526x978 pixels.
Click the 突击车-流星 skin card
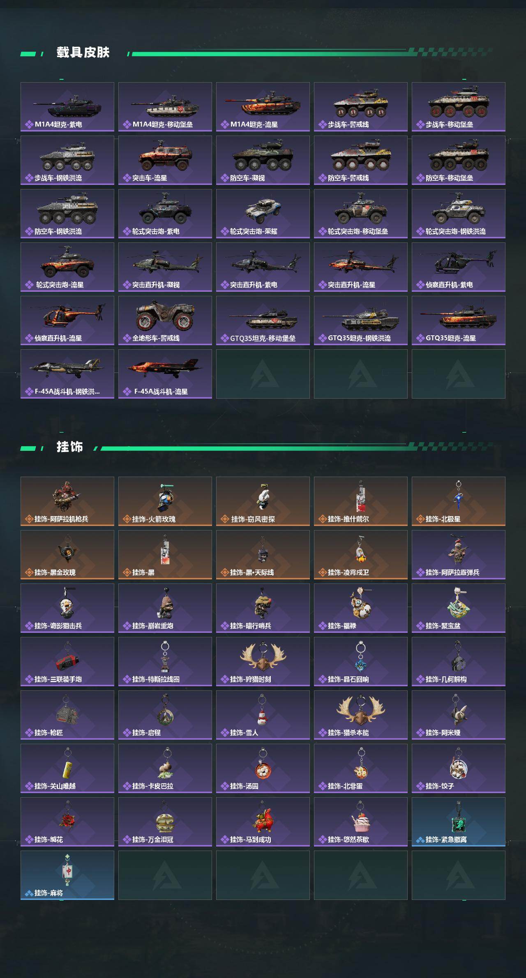click(x=165, y=160)
